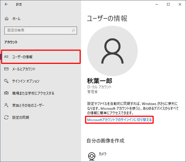Click the user info person-list icon
Viewport: 186px width, 162px height.
click(6, 57)
